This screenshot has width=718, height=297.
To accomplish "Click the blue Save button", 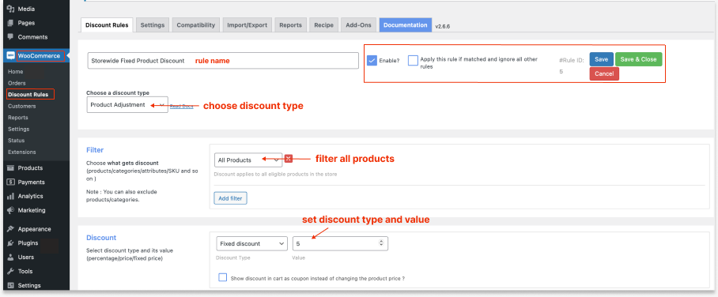I will click(x=601, y=59).
